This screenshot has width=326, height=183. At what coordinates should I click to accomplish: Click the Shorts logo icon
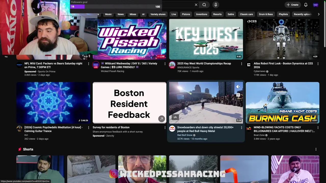[20, 149]
